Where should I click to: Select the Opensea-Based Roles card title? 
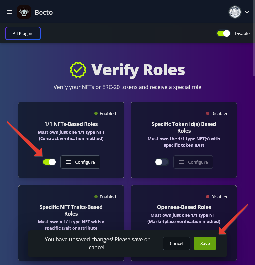(x=184, y=207)
